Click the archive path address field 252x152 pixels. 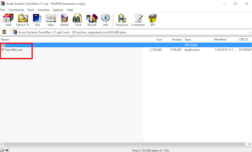point(132,32)
